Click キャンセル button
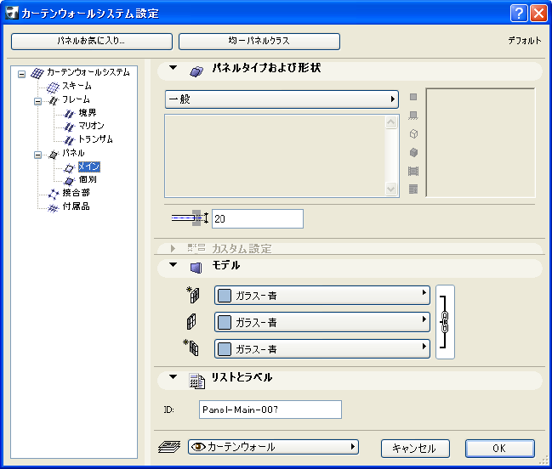This screenshot has width=552, height=469. [415, 449]
